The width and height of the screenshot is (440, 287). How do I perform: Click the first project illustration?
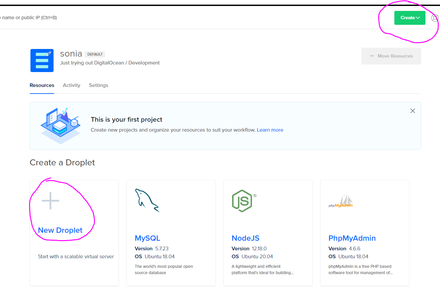click(x=60, y=126)
